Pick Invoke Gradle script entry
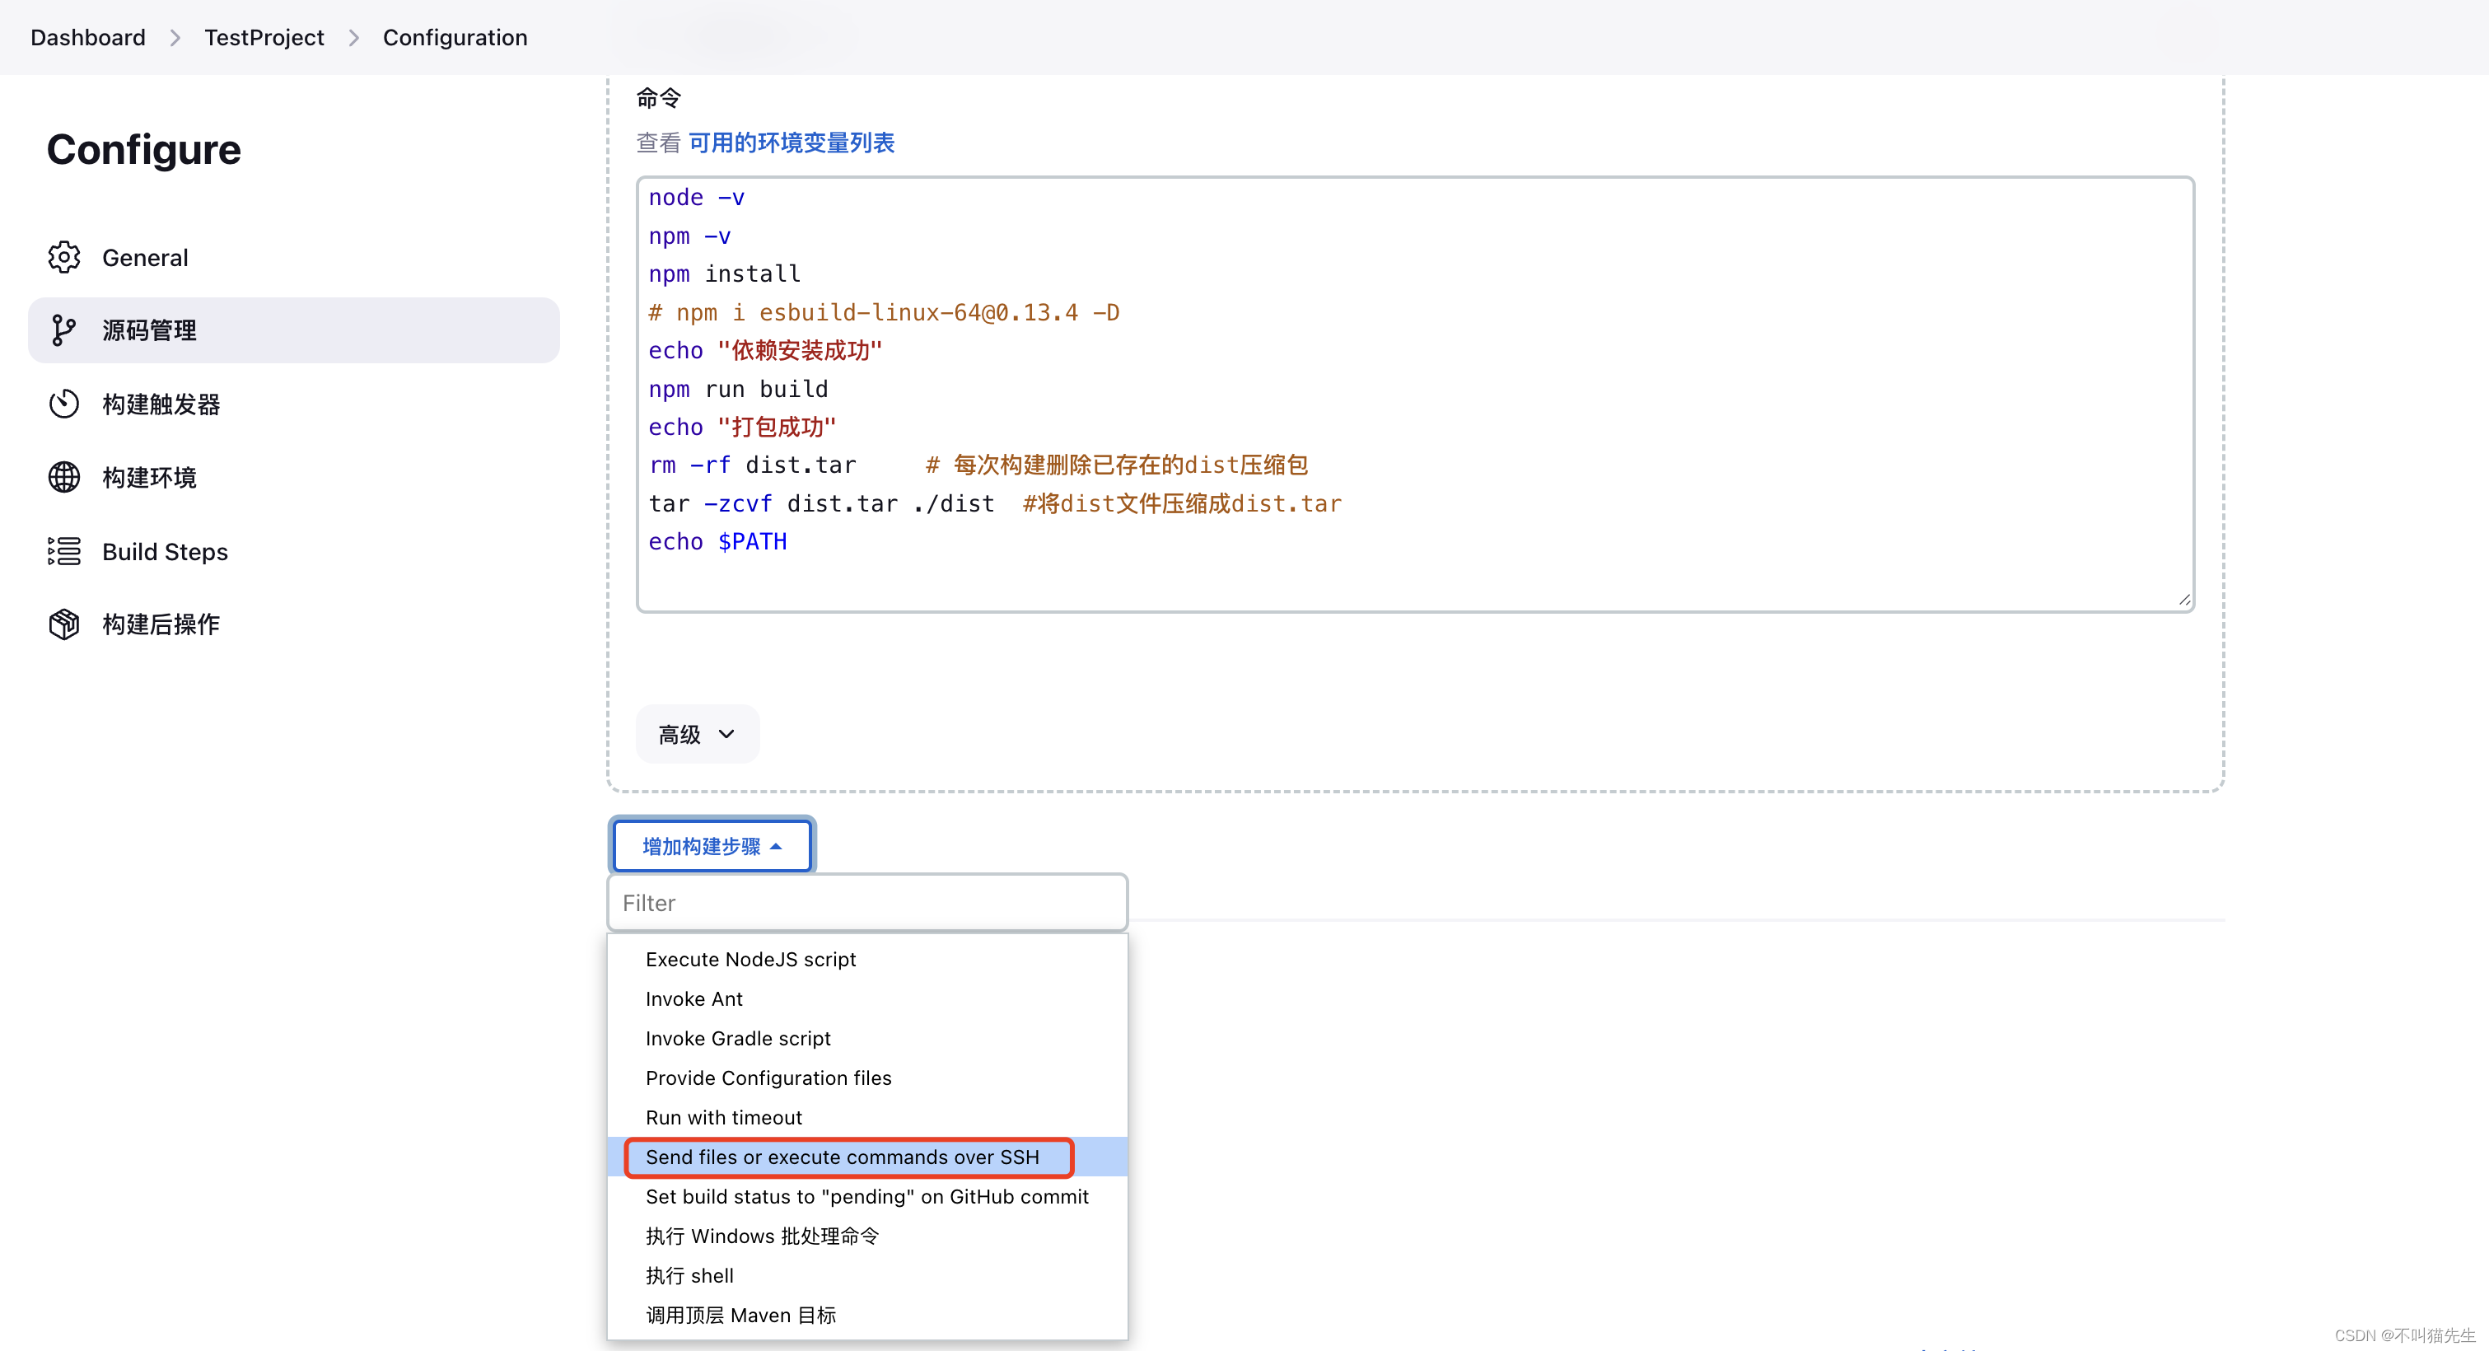Screen dimensions: 2489x1351 pyautogui.click(x=737, y=1039)
